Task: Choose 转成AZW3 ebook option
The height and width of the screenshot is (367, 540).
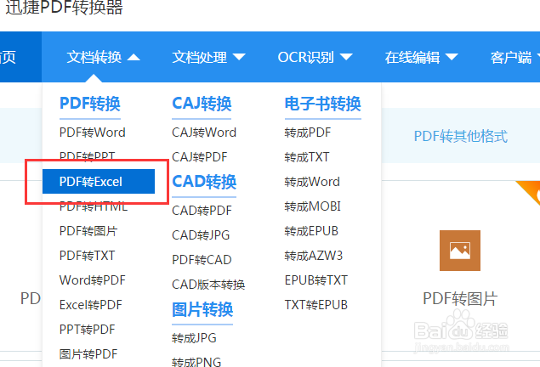Action: [x=314, y=256]
